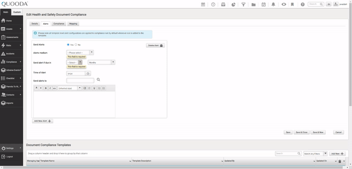Open the pie chart reports icon
This screenshot has width=352, height=169.
(x=234, y=4)
